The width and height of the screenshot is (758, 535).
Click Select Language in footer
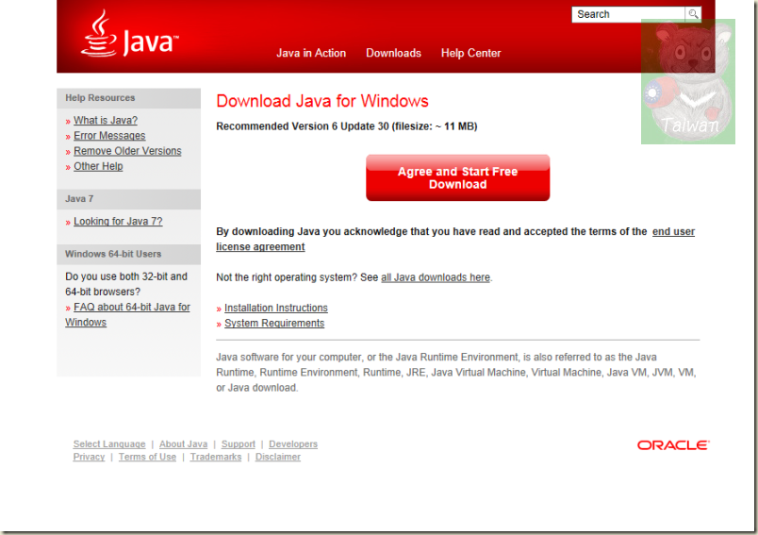click(109, 444)
